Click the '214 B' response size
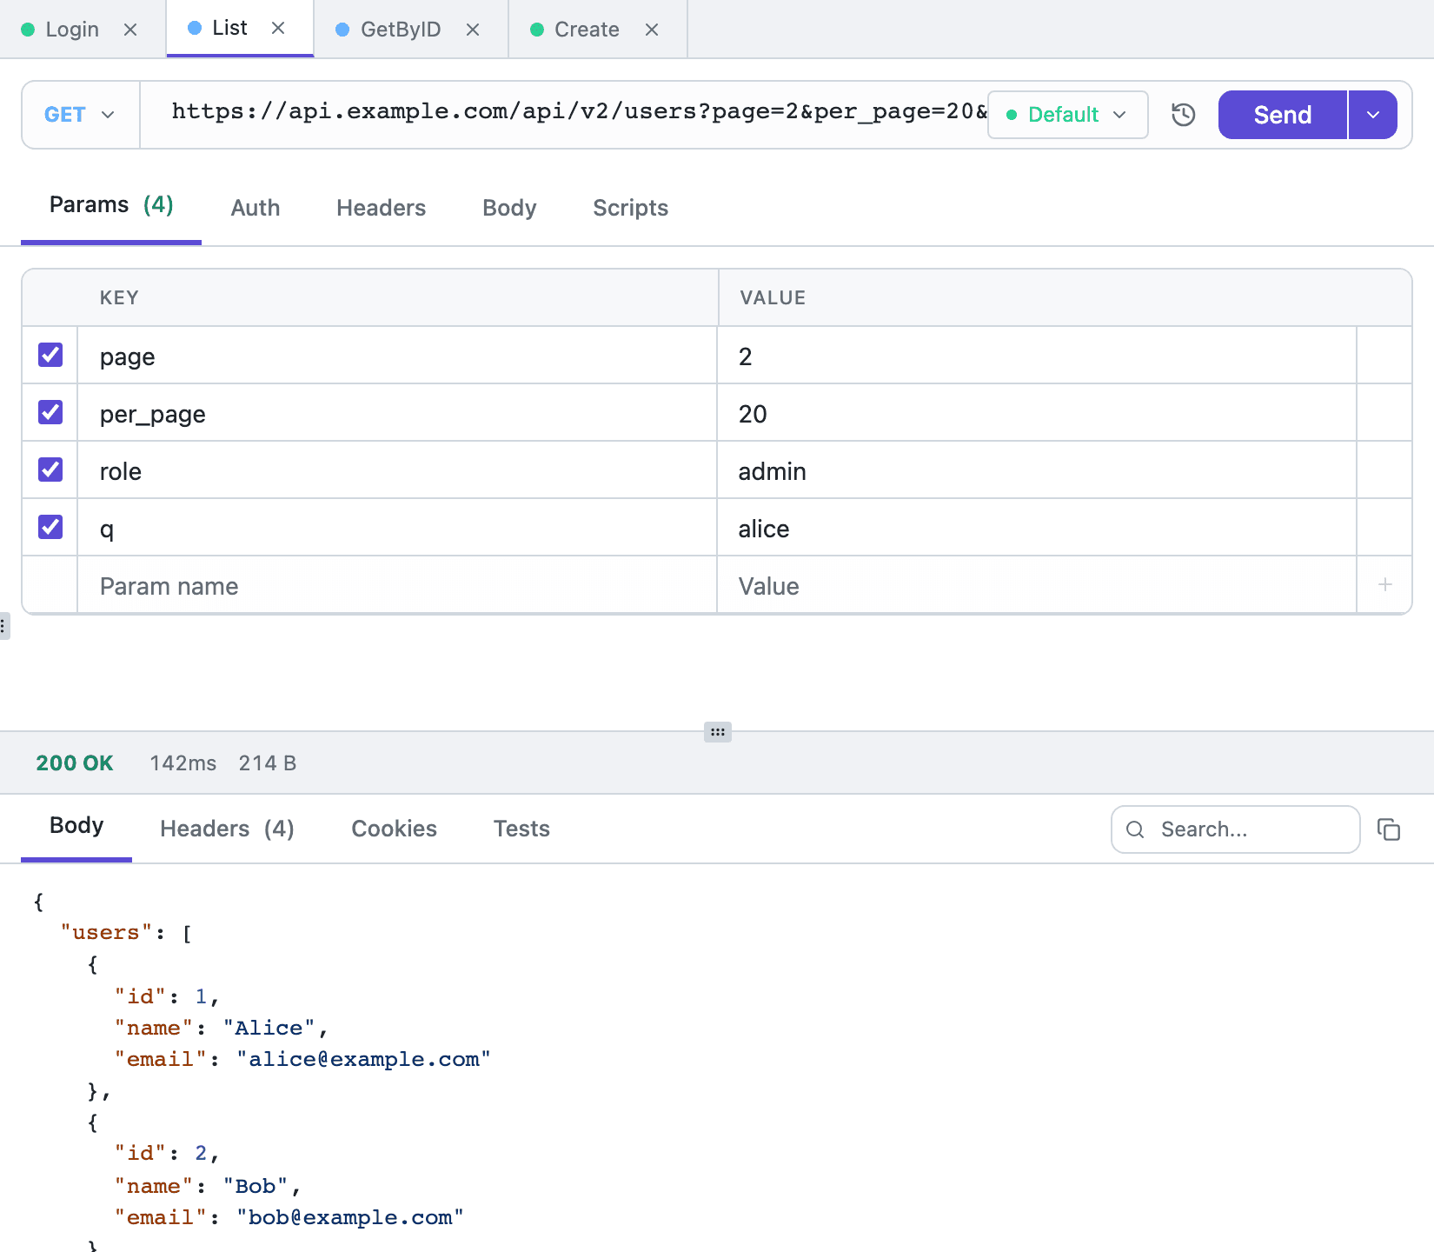1434x1252 pixels. coord(268,763)
